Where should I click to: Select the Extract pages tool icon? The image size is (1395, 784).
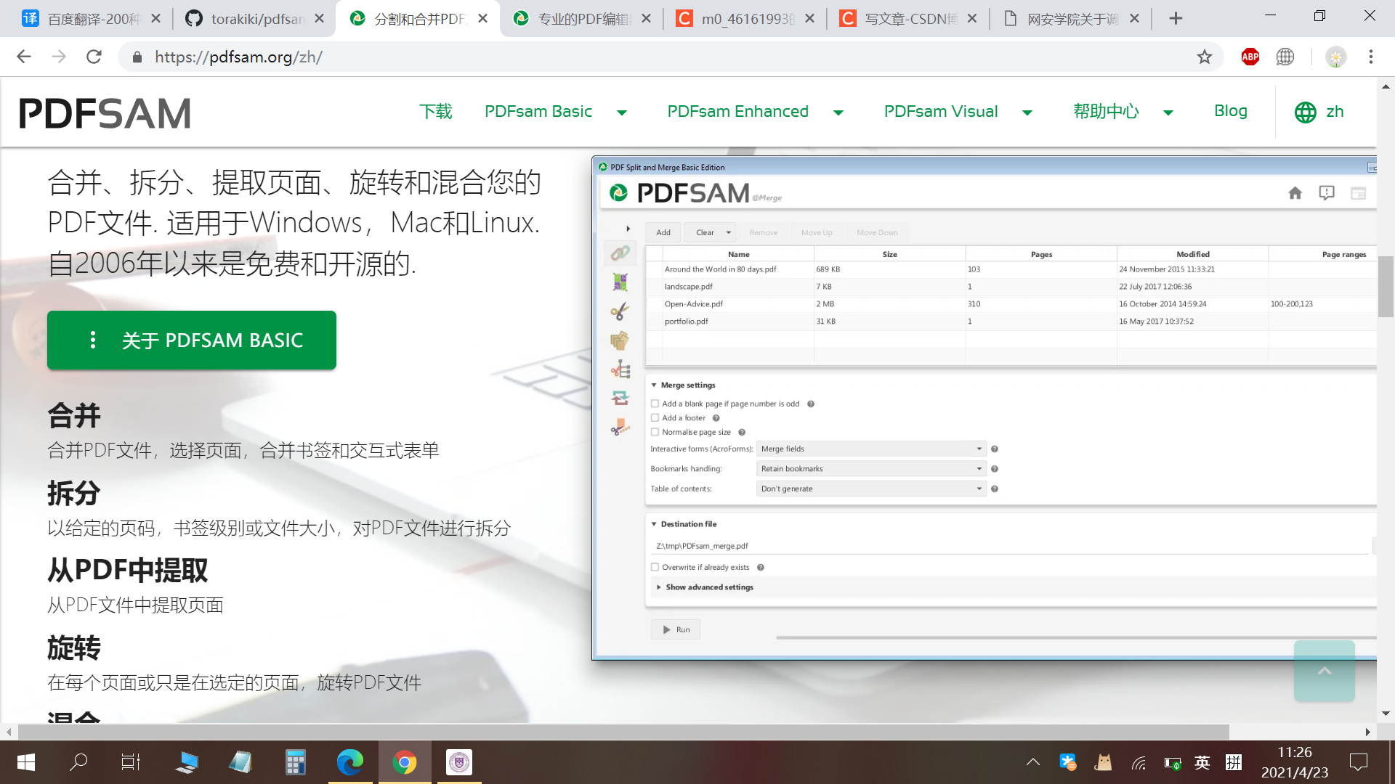pyautogui.click(x=620, y=340)
